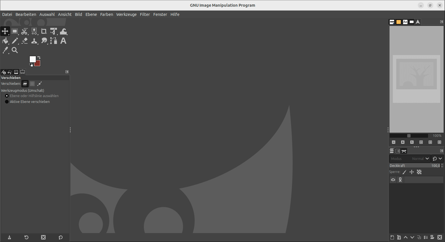Open the Ebene menu
This screenshot has width=445, height=242.
pos(91,14)
